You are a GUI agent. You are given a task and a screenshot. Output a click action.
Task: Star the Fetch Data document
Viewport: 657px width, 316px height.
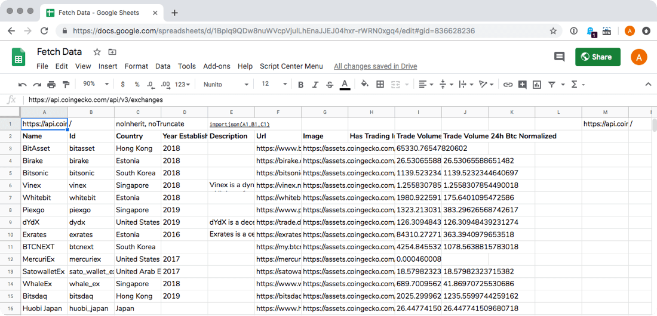[x=97, y=52]
